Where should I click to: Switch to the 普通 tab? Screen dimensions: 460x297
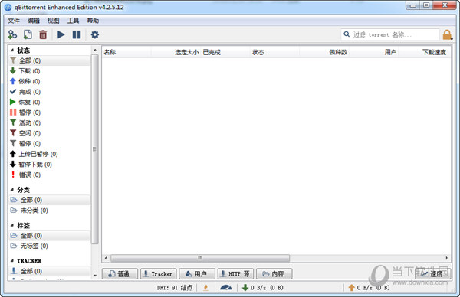coord(120,274)
